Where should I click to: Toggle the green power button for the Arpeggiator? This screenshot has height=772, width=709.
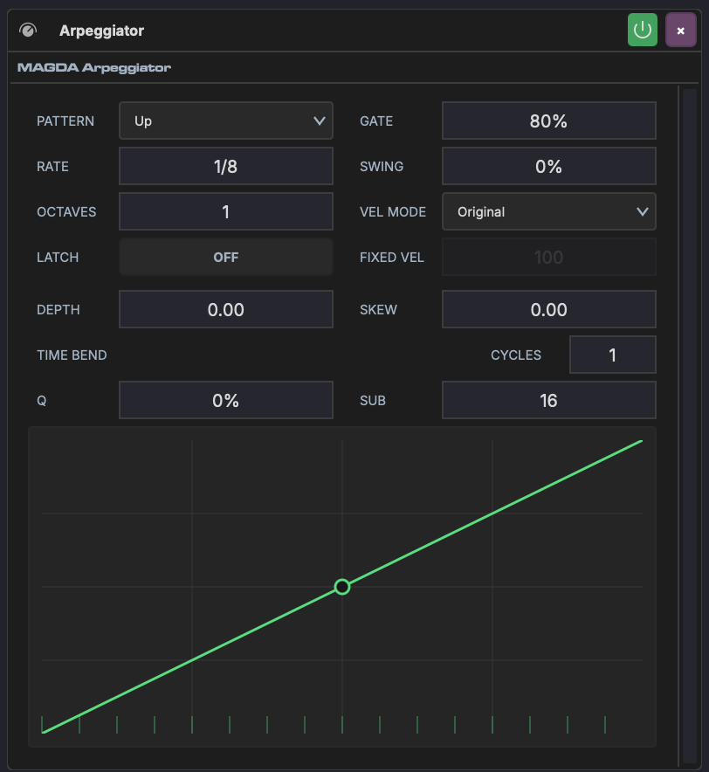pos(643,29)
